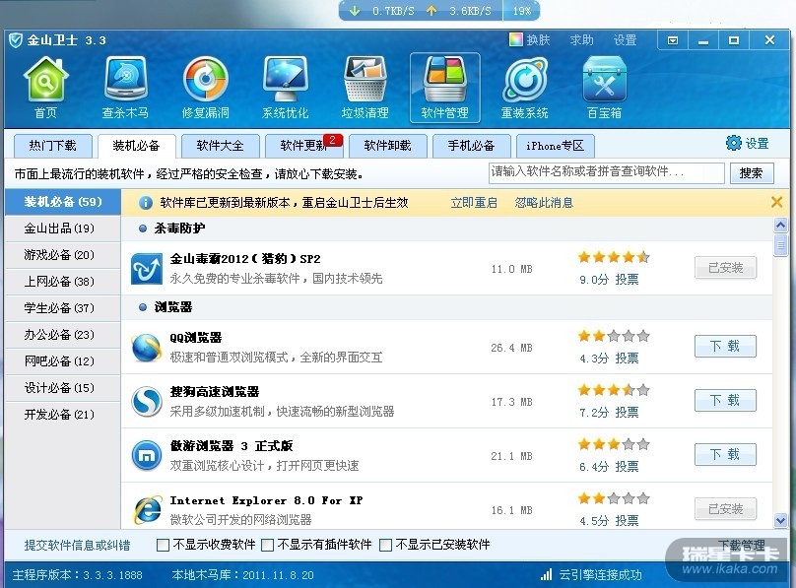796x588 pixels.
Task: Open the 重装系统 reinstall system icon
Action: pyautogui.click(x=524, y=88)
